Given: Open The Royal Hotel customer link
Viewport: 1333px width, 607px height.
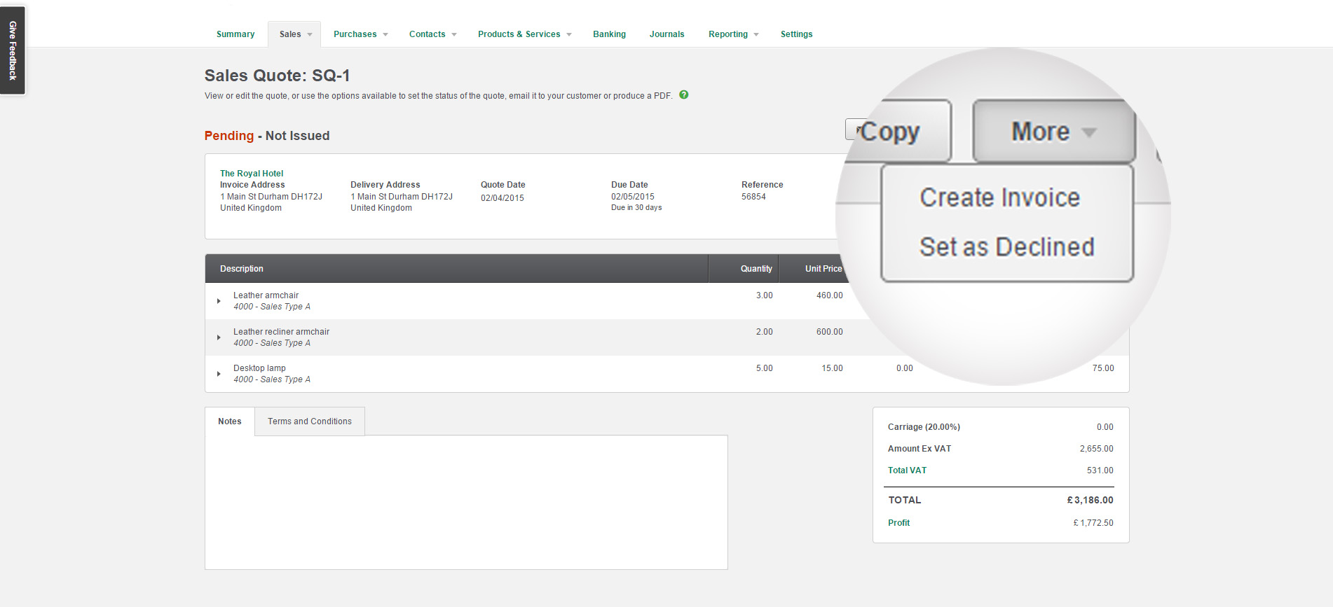Looking at the screenshot, I should (x=252, y=174).
